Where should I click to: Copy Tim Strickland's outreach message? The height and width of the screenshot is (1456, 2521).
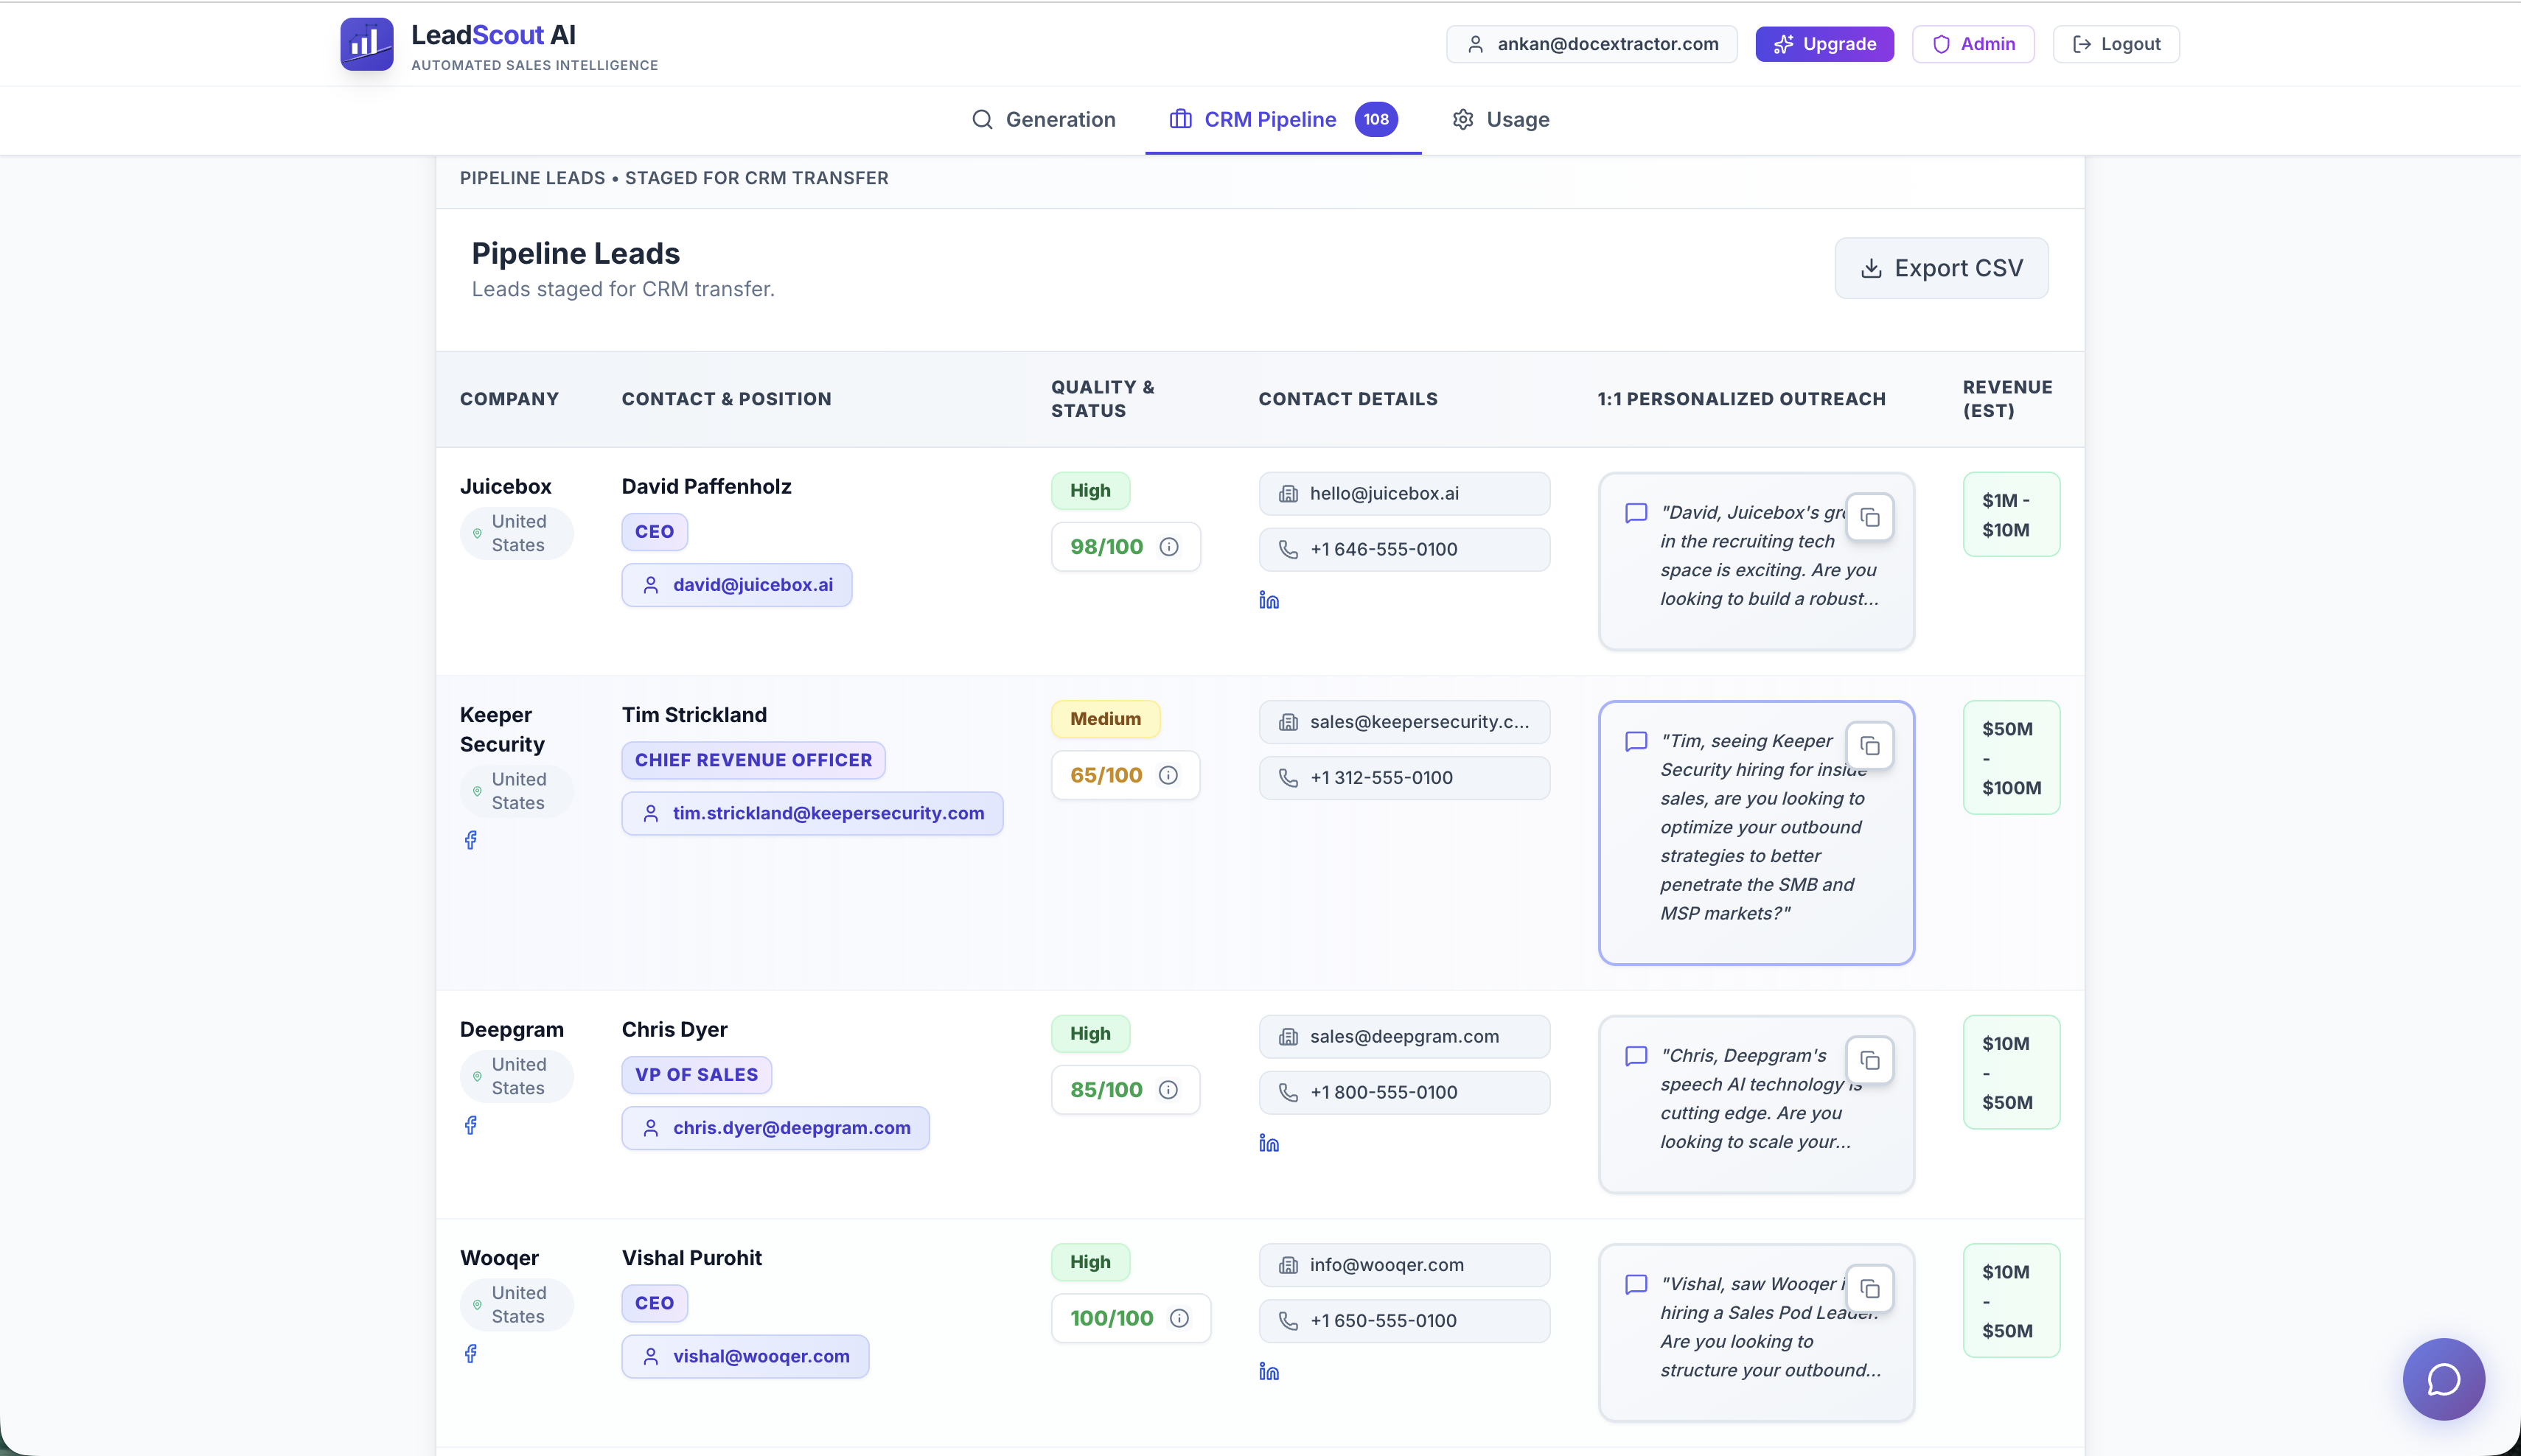[x=1869, y=745]
